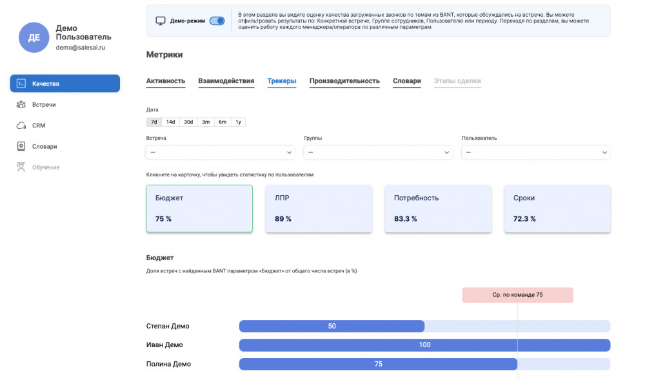This screenshot has width=645, height=389.
Task: Click Иван Демо's 100 progress bar
Action: click(x=424, y=345)
